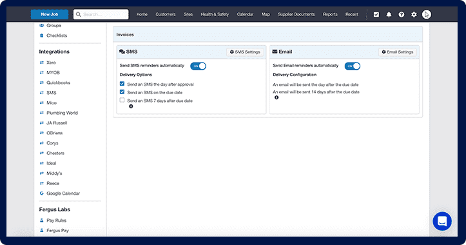466x245 pixels.
Task: Open the Quickbooks integration
Action: click(58, 83)
